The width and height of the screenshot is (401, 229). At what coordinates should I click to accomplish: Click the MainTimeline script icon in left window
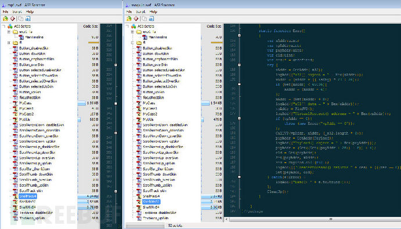click(x=22, y=37)
